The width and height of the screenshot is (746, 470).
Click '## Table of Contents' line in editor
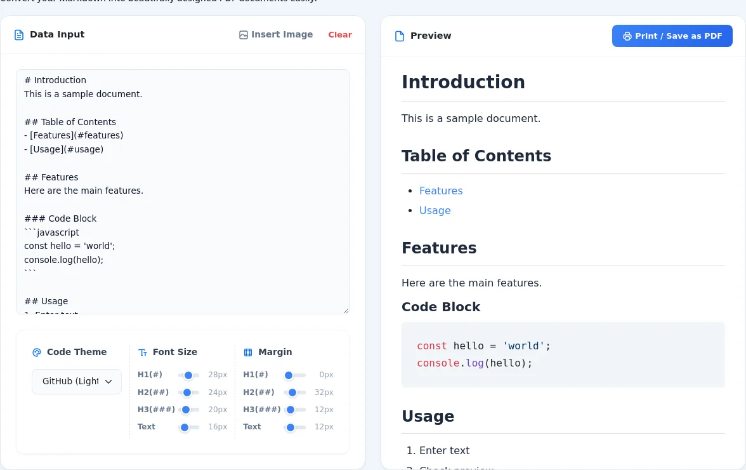[70, 122]
